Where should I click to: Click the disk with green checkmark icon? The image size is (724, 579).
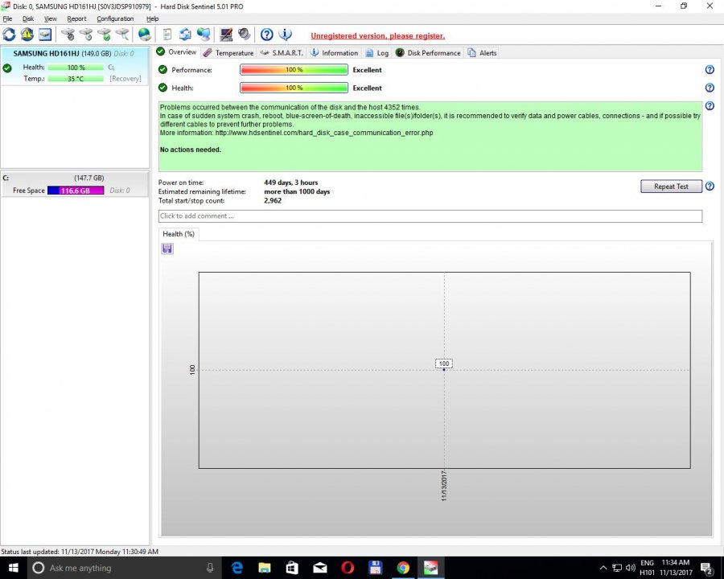(105, 35)
